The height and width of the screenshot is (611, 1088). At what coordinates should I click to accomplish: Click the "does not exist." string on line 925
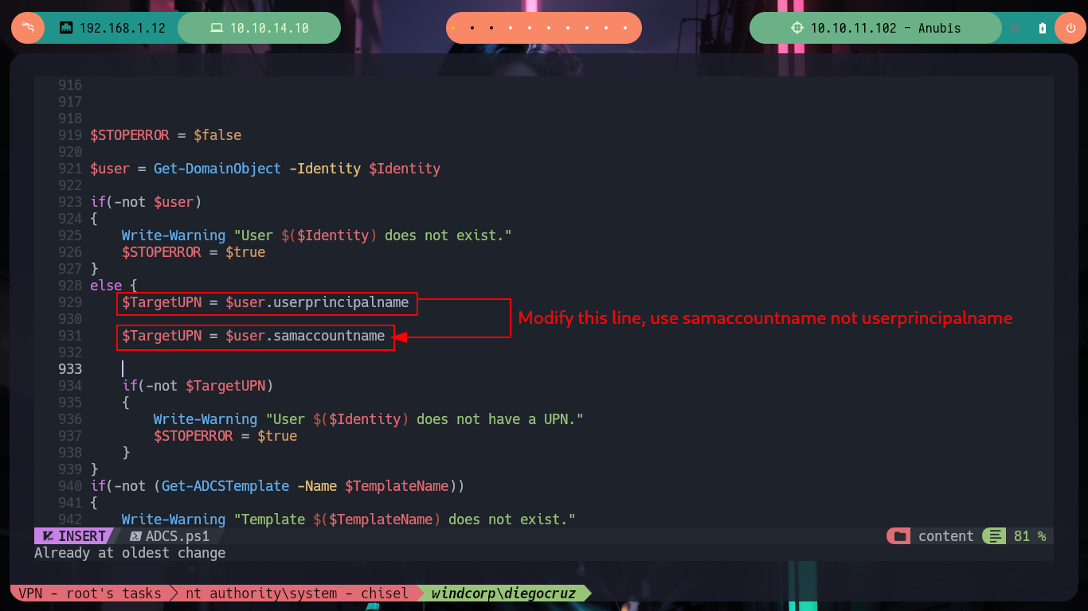pyautogui.click(x=448, y=235)
